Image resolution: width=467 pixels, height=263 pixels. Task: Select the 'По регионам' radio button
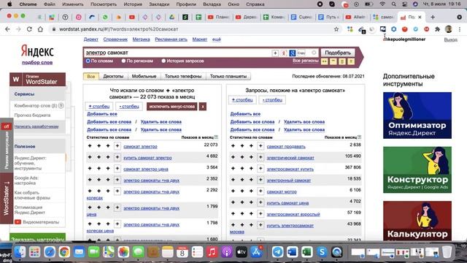point(123,61)
